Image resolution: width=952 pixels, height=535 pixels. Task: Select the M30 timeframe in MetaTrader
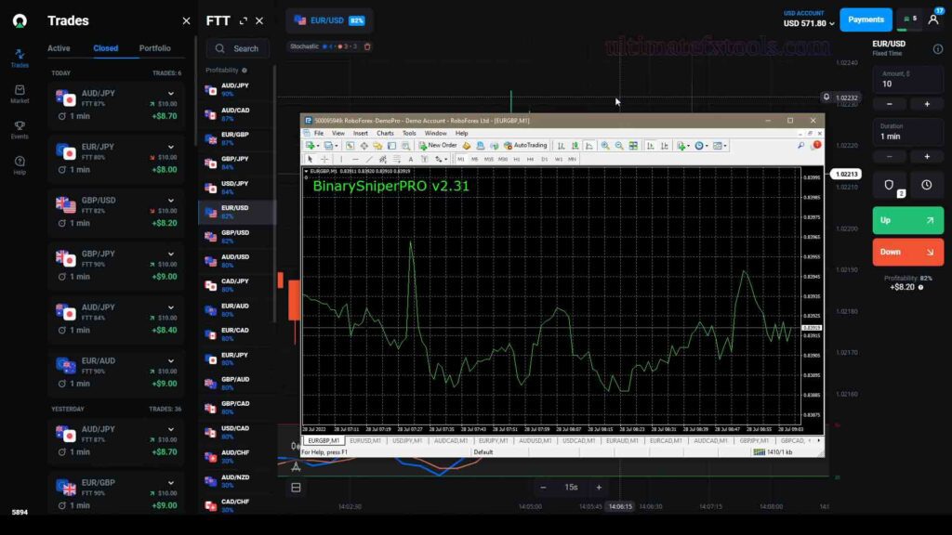point(503,159)
